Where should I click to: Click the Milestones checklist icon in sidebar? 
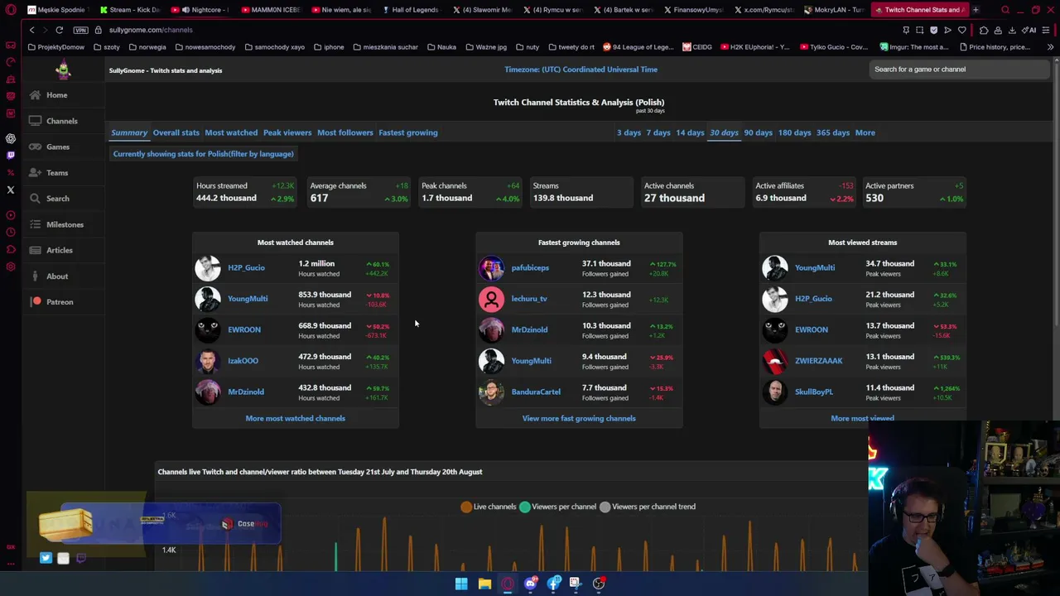(35, 224)
